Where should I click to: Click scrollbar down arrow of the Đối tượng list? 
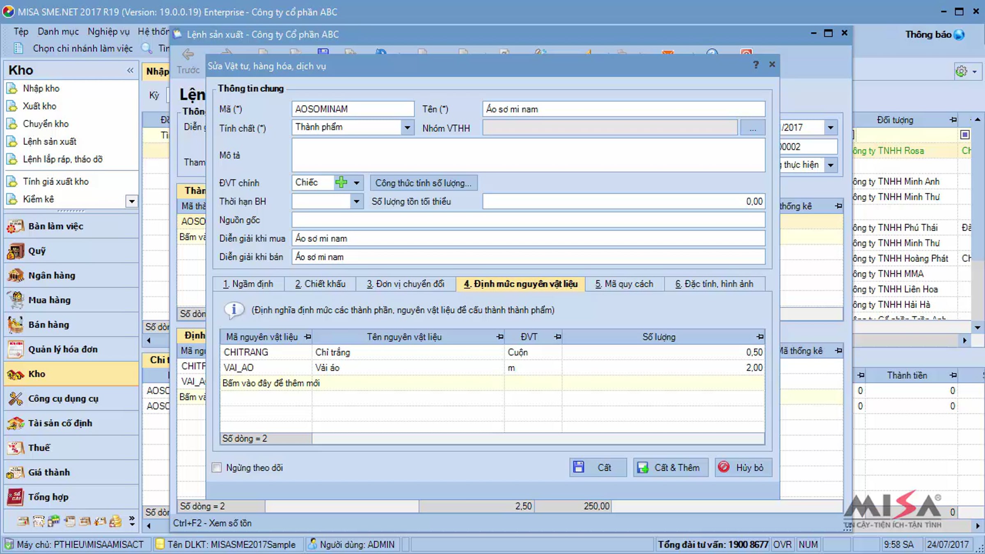coord(978,327)
